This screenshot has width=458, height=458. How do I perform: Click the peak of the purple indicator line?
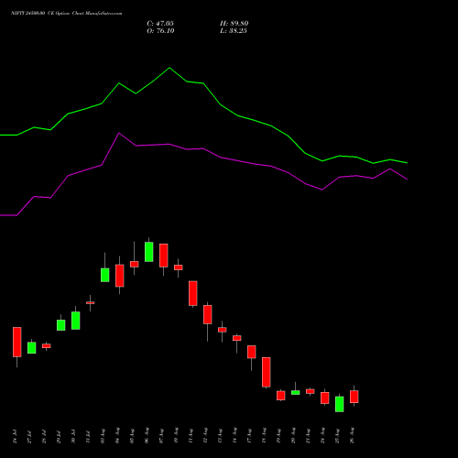[x=119, y=133]
